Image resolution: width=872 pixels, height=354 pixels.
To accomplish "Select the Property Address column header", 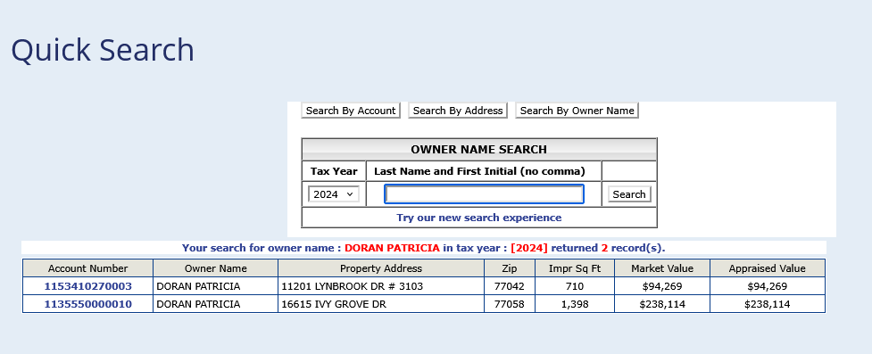I will click(381, 268).
